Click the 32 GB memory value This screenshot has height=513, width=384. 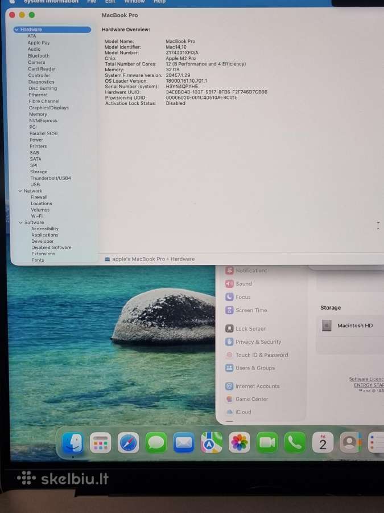[172, 70]
